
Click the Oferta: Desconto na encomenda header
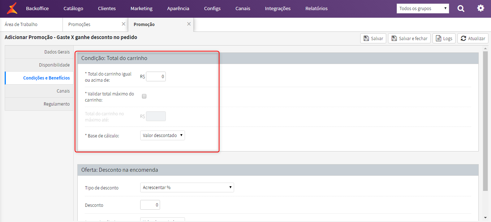coord(278,170)
